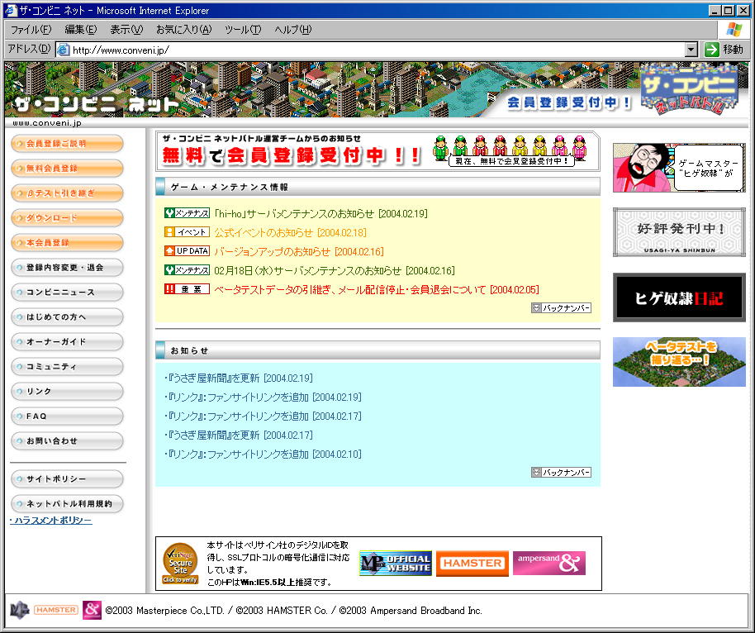Click the orange HAMSTER logo banner
The image size is (755, 633).
[472, 564]
